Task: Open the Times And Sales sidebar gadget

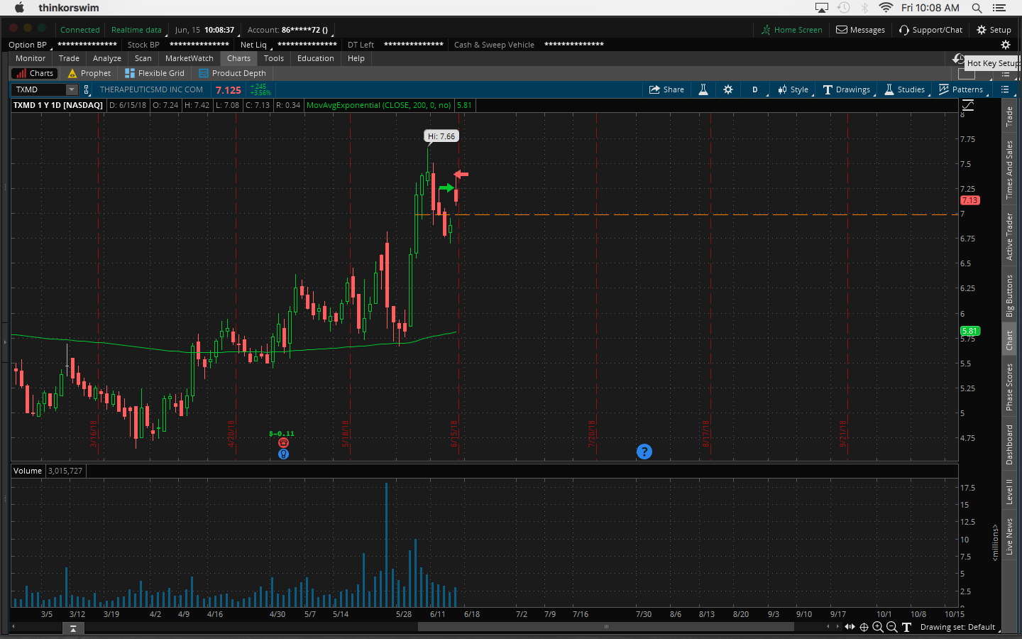Action: tap(1009, 170)
